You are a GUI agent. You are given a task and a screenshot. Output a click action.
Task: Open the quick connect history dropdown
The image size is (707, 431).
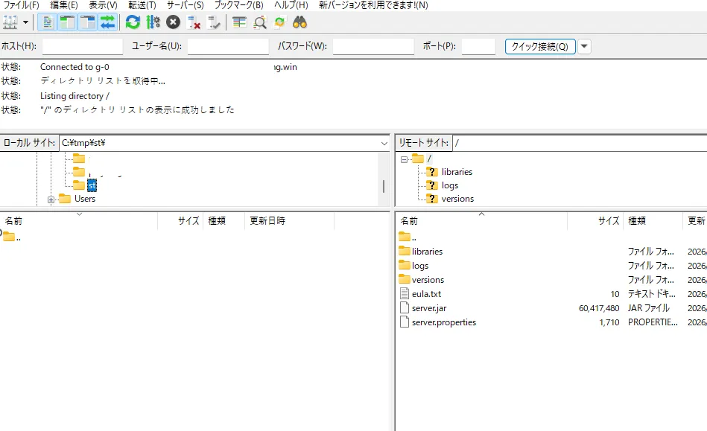tap(584, 47)
